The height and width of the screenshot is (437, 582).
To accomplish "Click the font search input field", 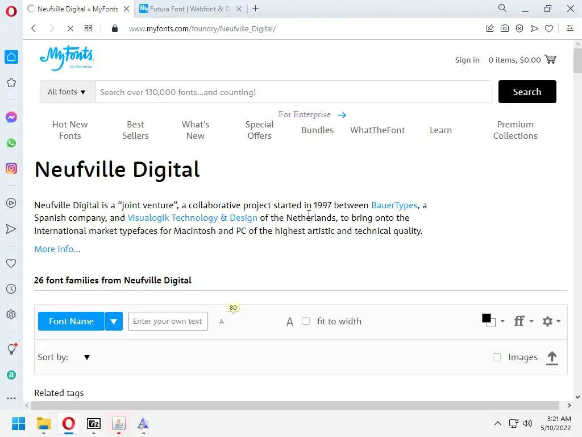I will pos(294,92).
